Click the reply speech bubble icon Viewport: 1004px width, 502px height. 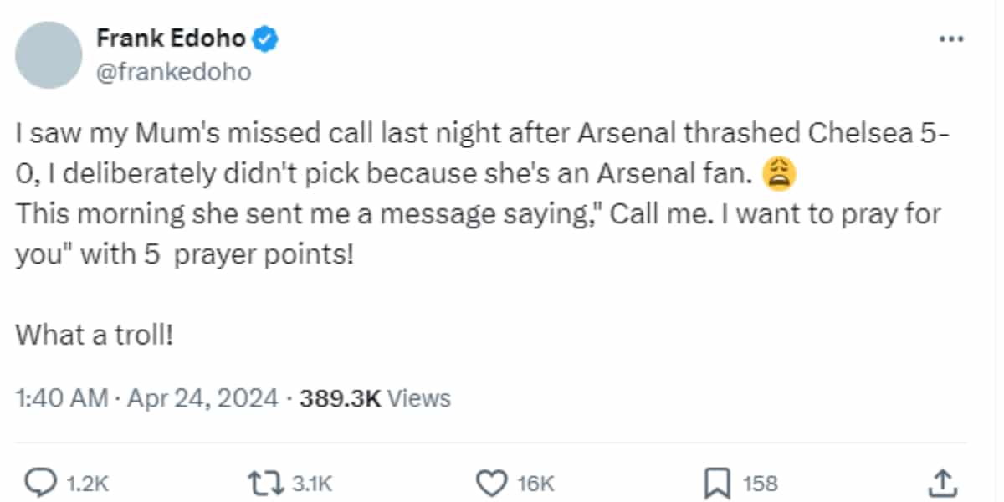[x=40, y=482]
